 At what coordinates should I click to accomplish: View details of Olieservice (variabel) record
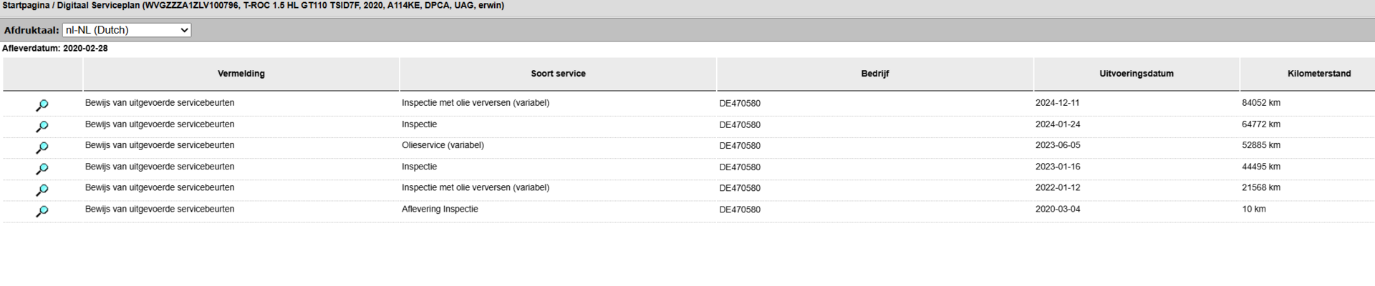point(42,147)
